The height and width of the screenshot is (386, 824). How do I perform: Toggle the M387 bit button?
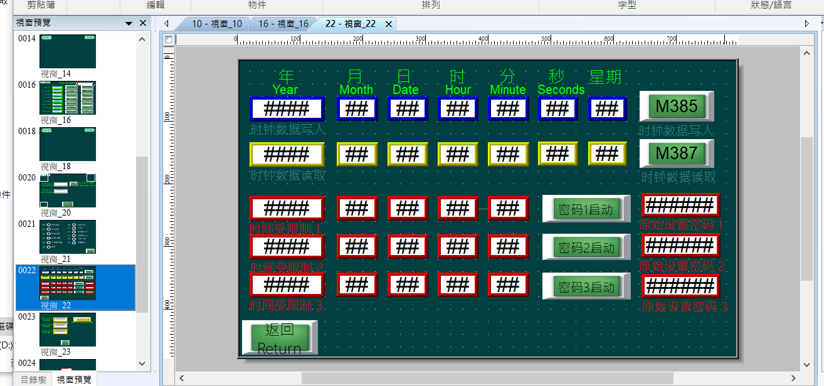click(676, 154)
